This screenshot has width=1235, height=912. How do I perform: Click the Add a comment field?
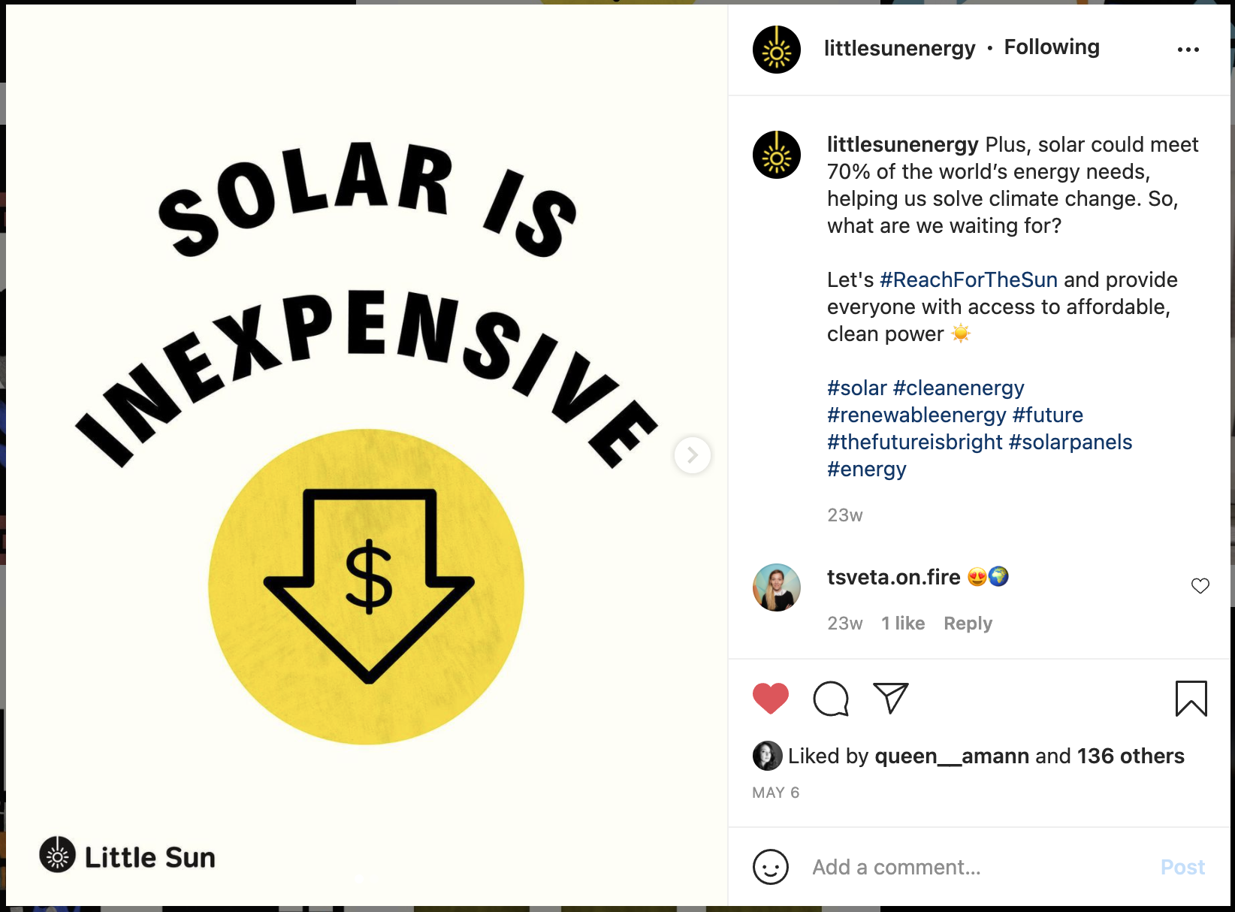coord(977,867)
